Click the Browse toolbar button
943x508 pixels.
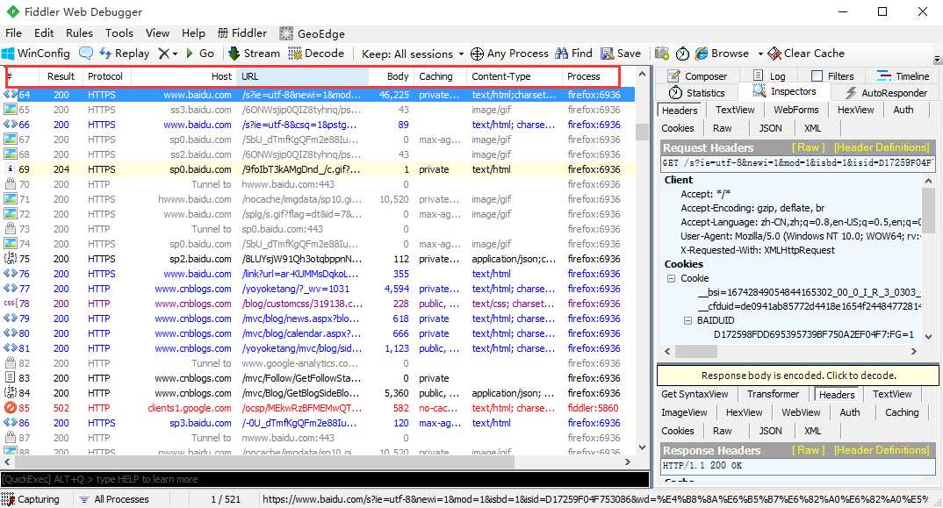pyautogui.click(x=723, y=54)
